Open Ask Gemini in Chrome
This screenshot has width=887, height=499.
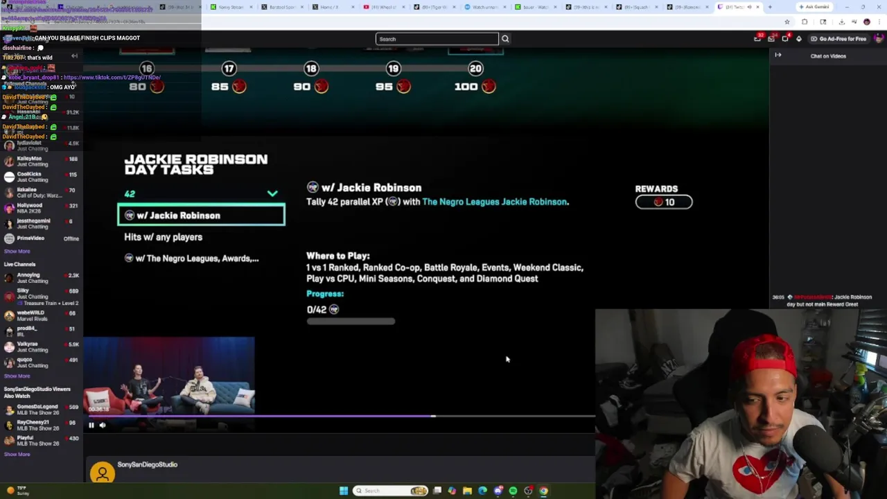click(x=814, y=7)
